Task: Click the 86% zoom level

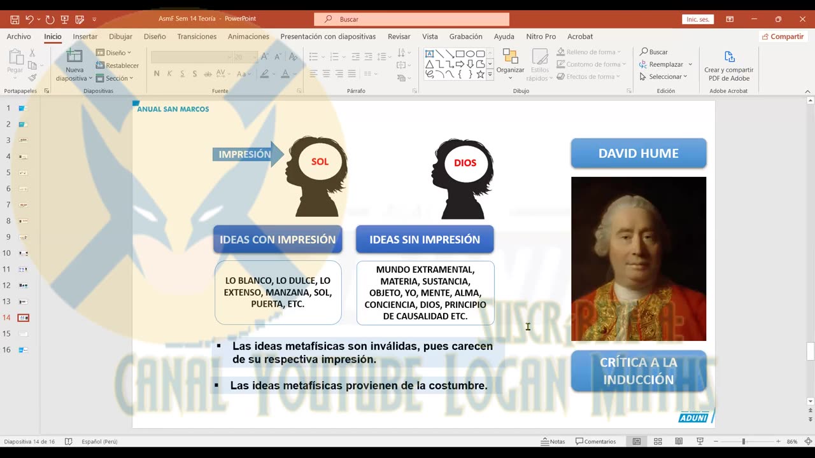Action: pos(792,441)
